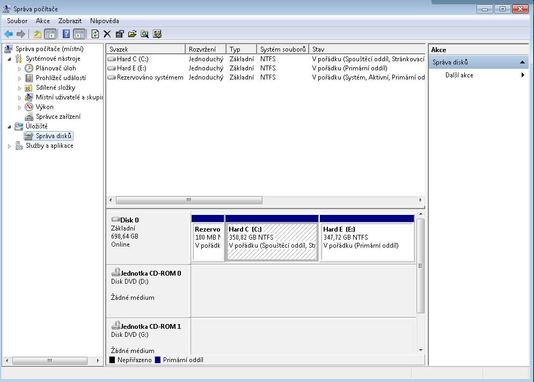Click the Jednotka CD-ROM 1 icon
The image size is (534, 382).
(x=116, y=326)
